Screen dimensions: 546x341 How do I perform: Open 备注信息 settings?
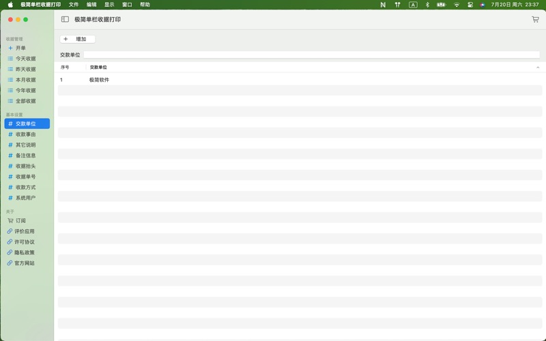(27, 155)
